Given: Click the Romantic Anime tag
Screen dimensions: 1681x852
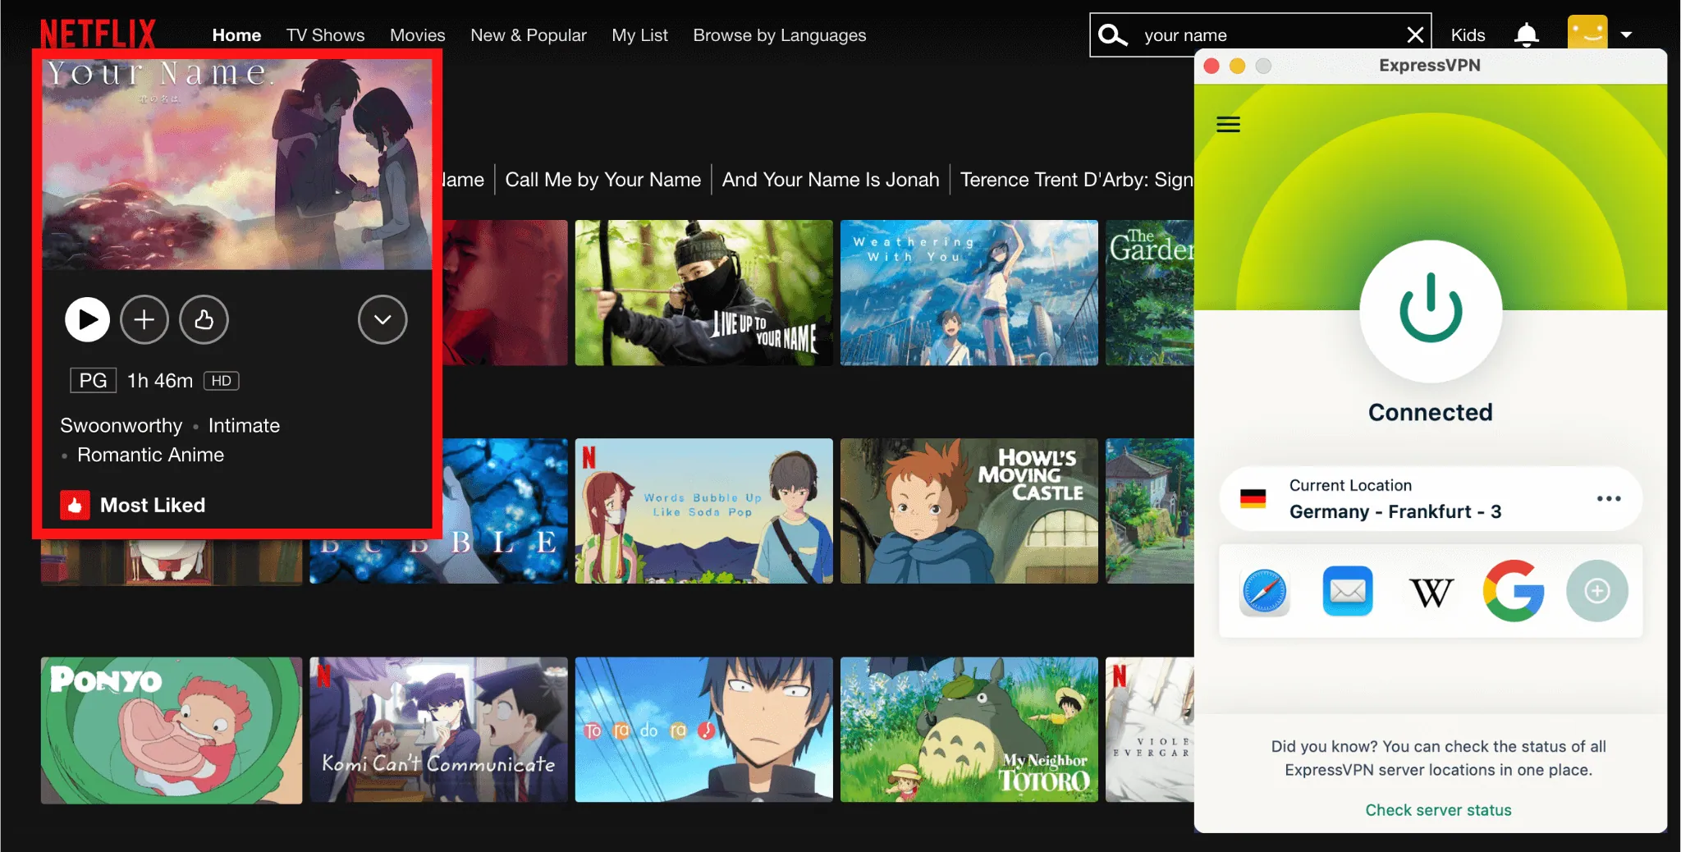Looking at the screenshot, I should (x=150, y=455).
